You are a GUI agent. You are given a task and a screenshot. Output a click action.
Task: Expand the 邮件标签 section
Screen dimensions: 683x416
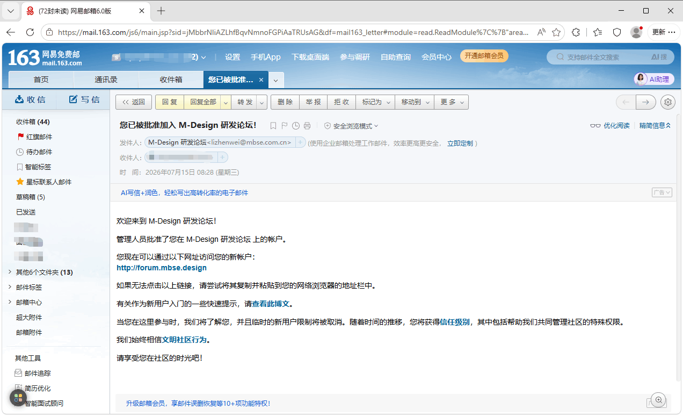pos(10,287)
